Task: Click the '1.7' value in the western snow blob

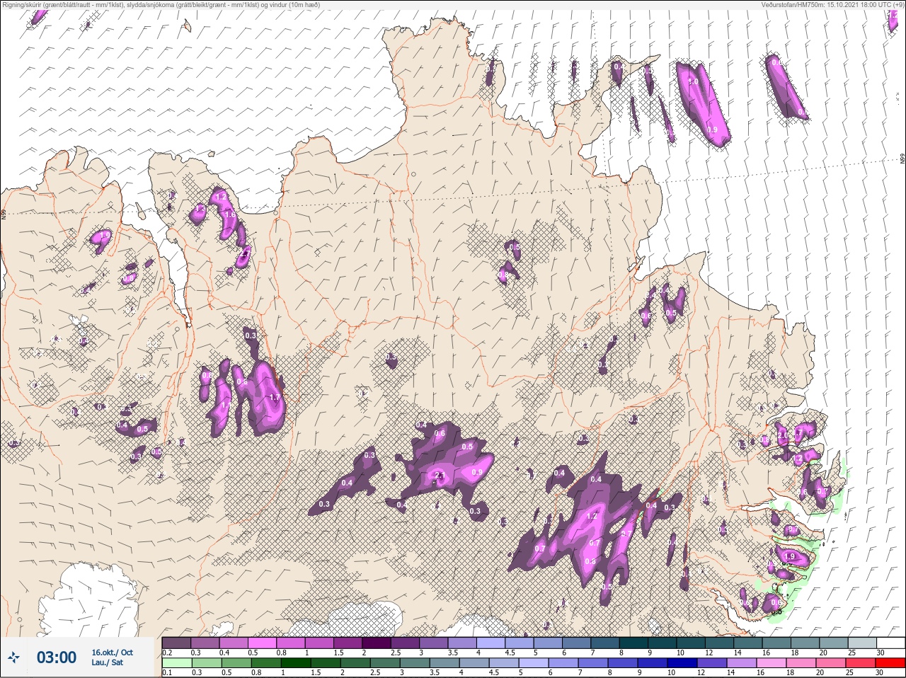Action: (x=275, y=398)
